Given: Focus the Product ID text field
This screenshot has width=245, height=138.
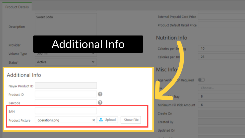Looking at the screenshot, I should pyautogui.click(x=66, y=94).
